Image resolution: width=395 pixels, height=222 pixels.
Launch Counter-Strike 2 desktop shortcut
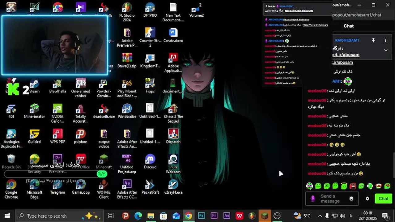[x=150, y=37]
